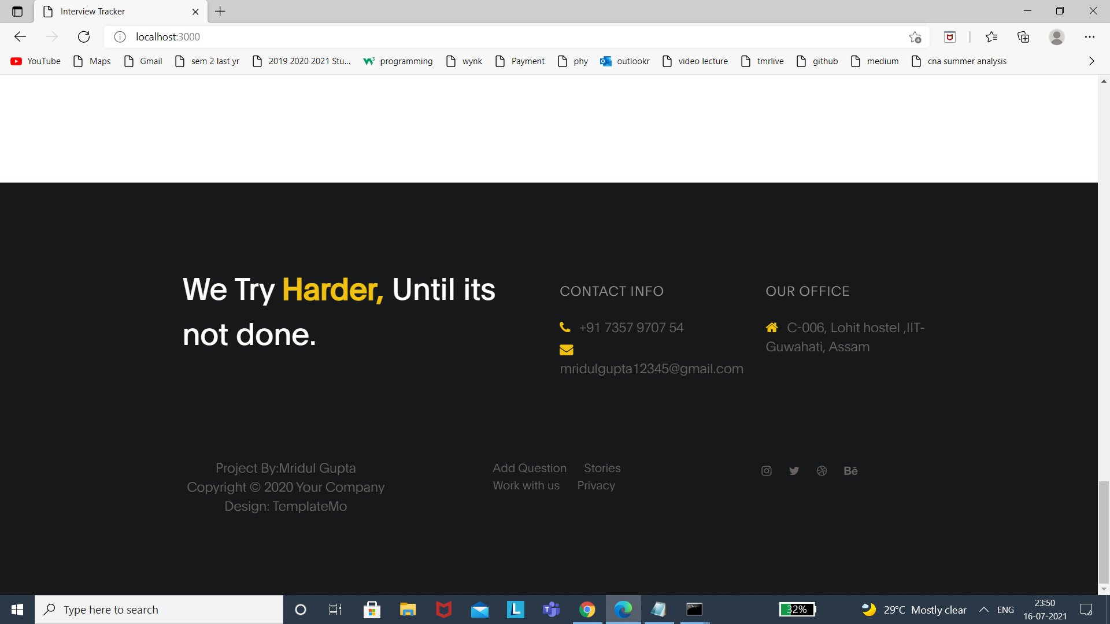
Task: Open Instagram from footer social icons
Action: pyautogui.click(x=766, y=470)
